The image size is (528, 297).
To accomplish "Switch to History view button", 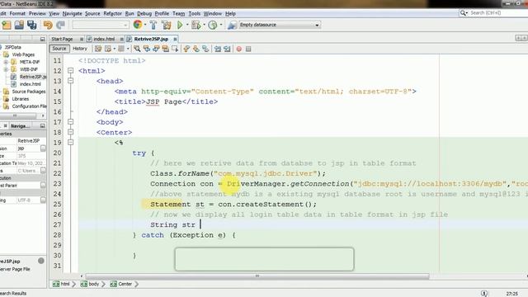I will 80,49.
